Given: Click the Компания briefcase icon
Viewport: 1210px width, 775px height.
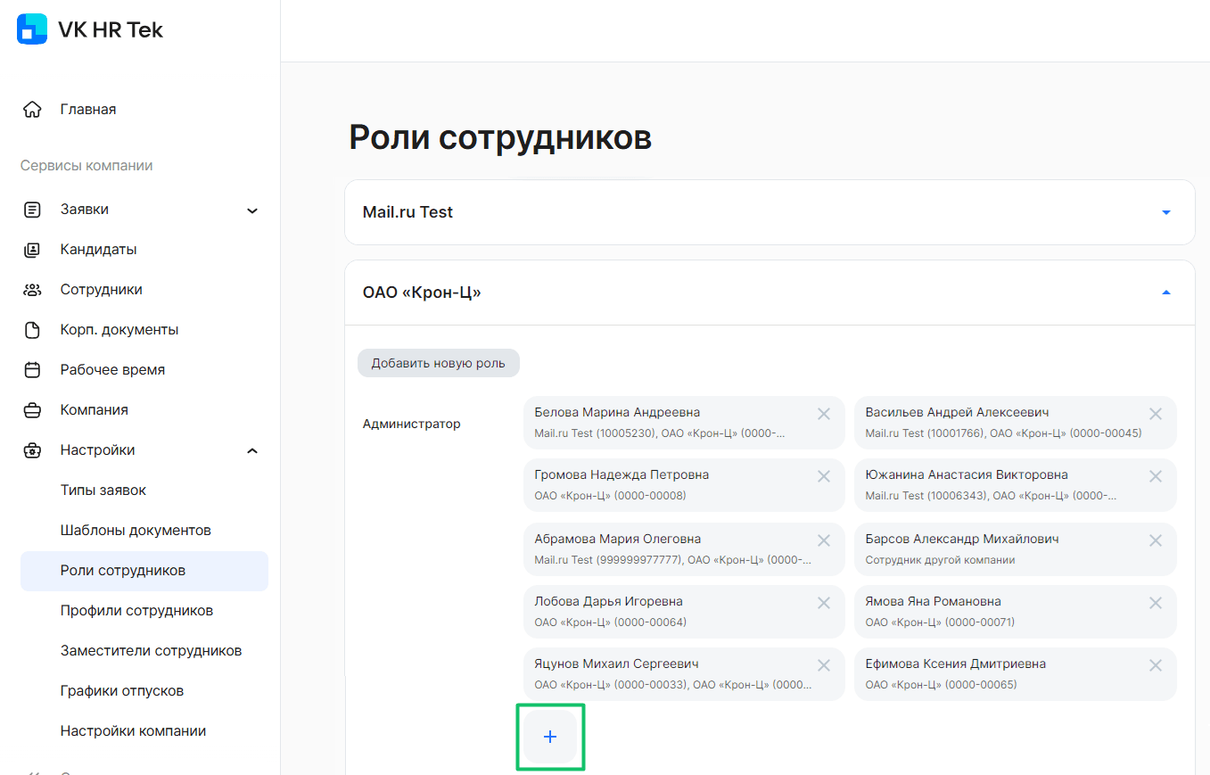Looking at the screenshot, I should [32, 410].
